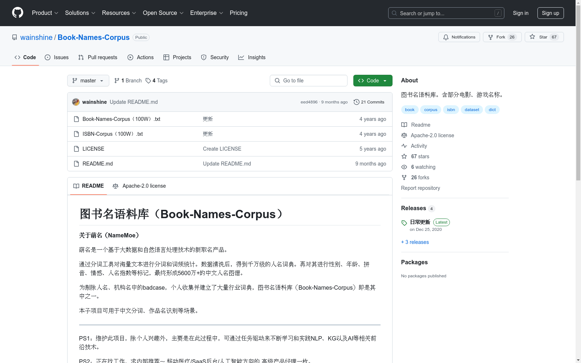Open the green Code dropdown
581x363 pixels.
click(373, 81)
